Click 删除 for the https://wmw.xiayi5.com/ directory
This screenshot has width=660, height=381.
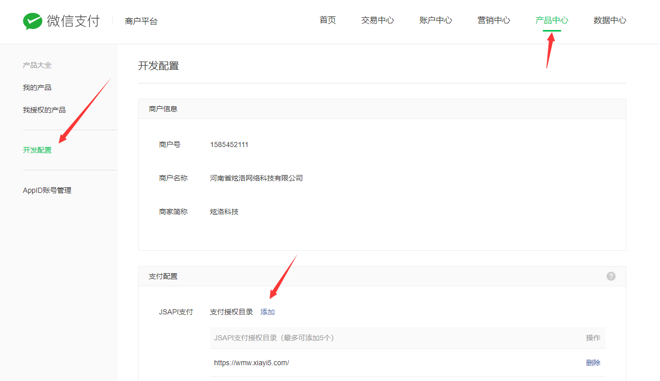pyautogui.click(x=593, y=363)
